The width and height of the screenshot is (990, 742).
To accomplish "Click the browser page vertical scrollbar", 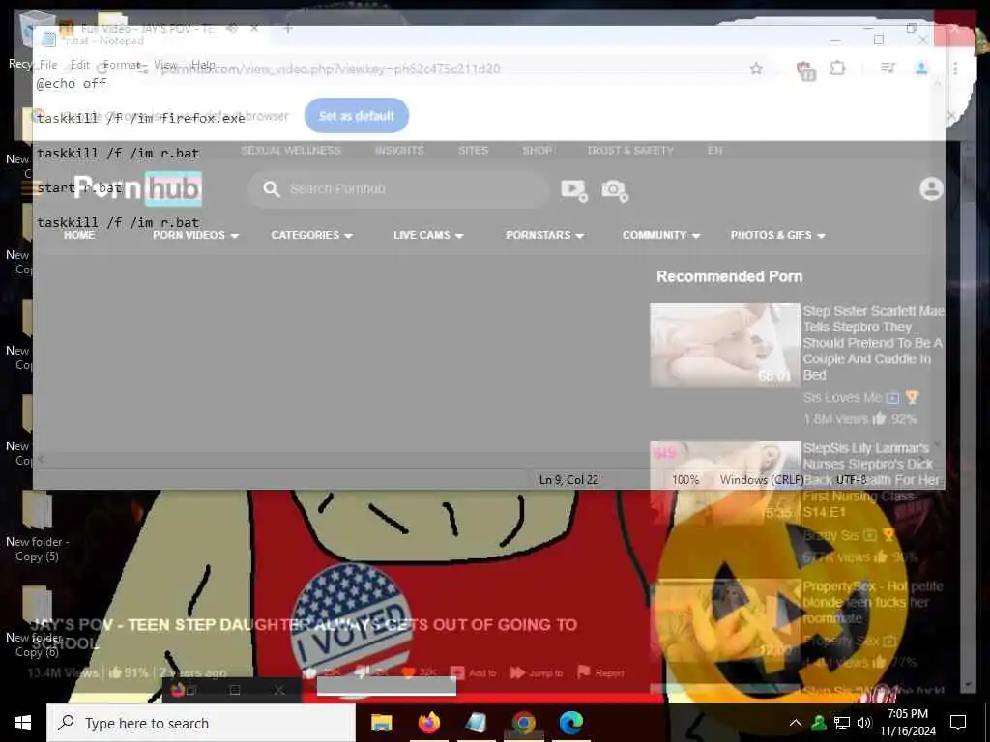I will click(967, 416).
